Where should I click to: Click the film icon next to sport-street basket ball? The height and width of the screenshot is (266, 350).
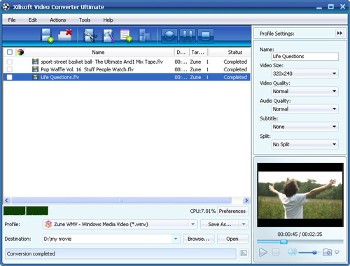35,62
